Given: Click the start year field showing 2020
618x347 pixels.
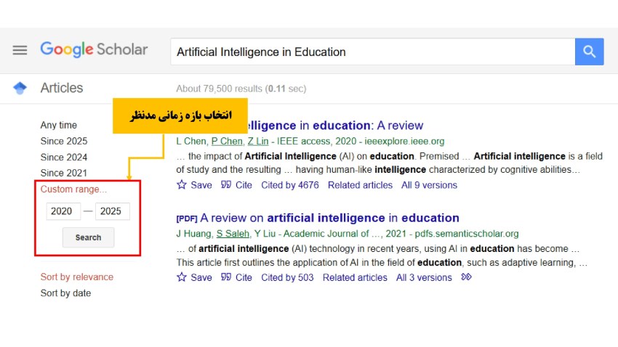Looking at the screenshot, I should [x=63, y=211].
